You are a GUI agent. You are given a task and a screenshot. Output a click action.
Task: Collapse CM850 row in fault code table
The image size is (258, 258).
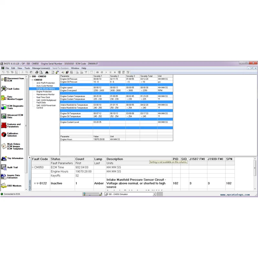pyautogui.click(x=33, y=167)
